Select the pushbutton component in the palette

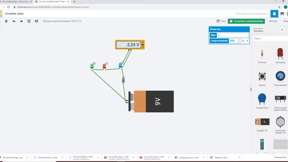[262, 78]
